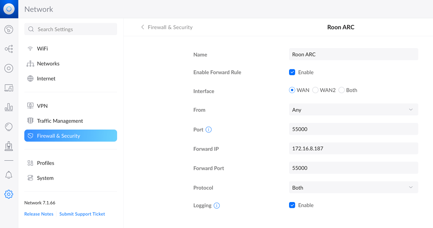Screen dimensions: 433x228
Task: Open the Dashboard icon in left rail
Action: click(9, 30)
